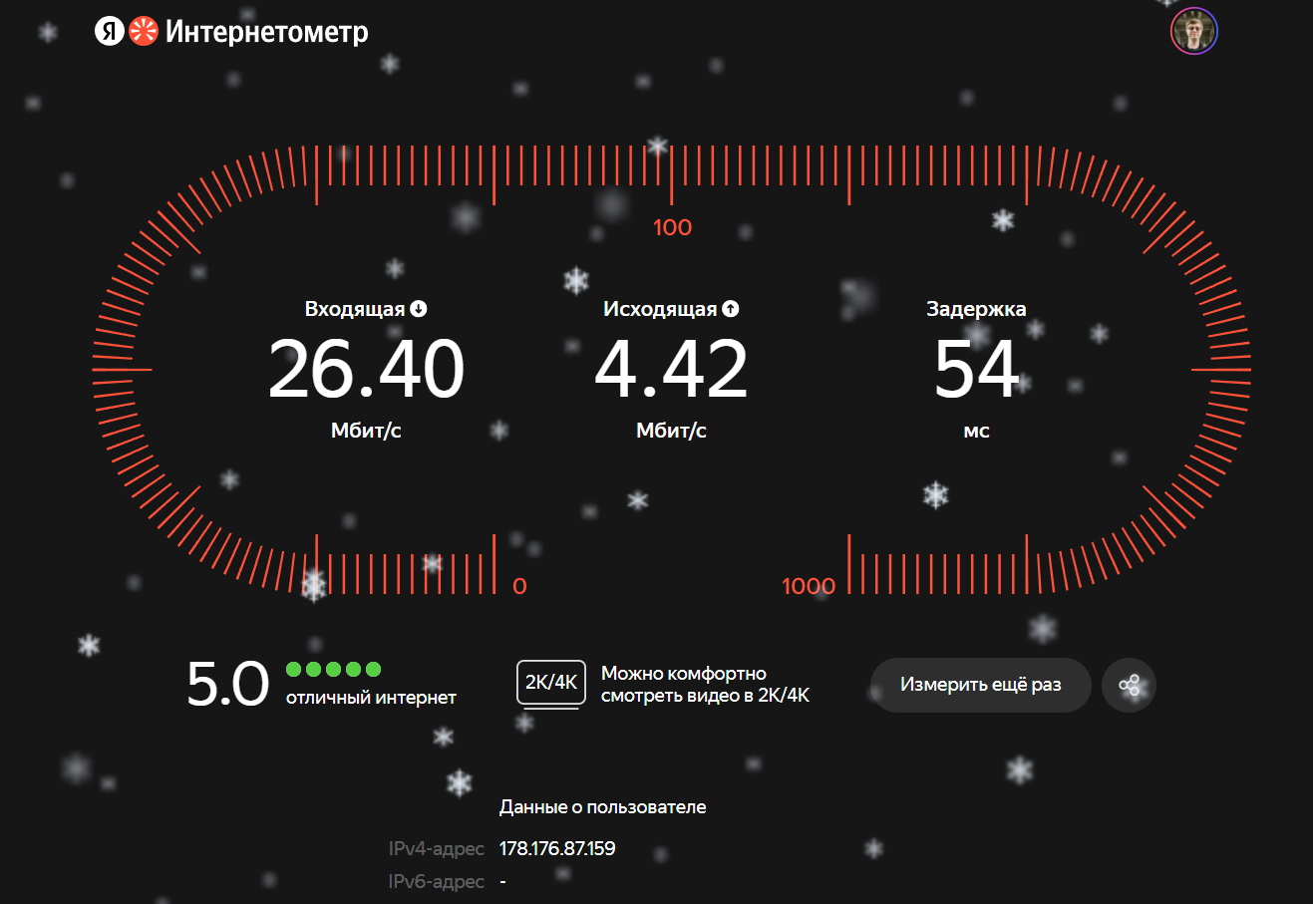Image resolution: width=1313 pixels, height=904 pixels.
Task: Click the incoming speed value 26.40
Action: pyautogui.click(x=366, y=369)
